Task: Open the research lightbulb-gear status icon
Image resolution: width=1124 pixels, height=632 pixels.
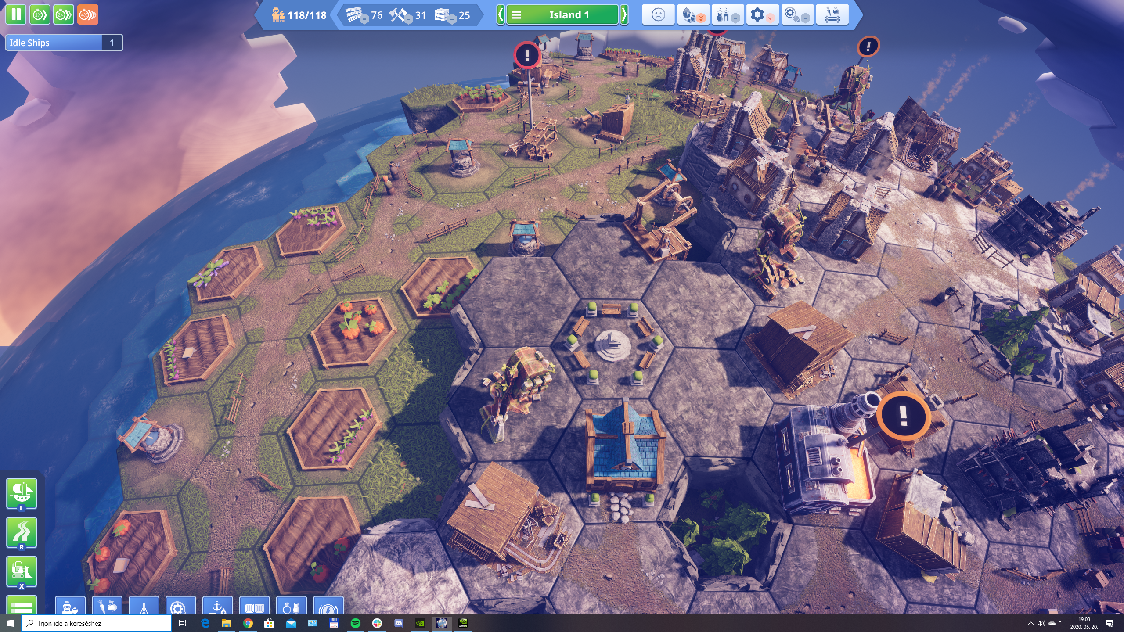Action: click(x=797, y=14)
